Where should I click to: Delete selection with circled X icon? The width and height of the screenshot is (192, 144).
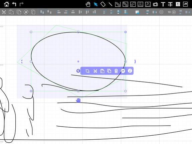pos(26,12)
